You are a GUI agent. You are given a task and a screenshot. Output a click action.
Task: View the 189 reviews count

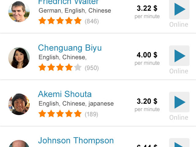[x=91, y=114]
